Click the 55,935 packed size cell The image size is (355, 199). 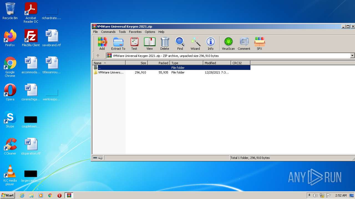tap(163, 72)
